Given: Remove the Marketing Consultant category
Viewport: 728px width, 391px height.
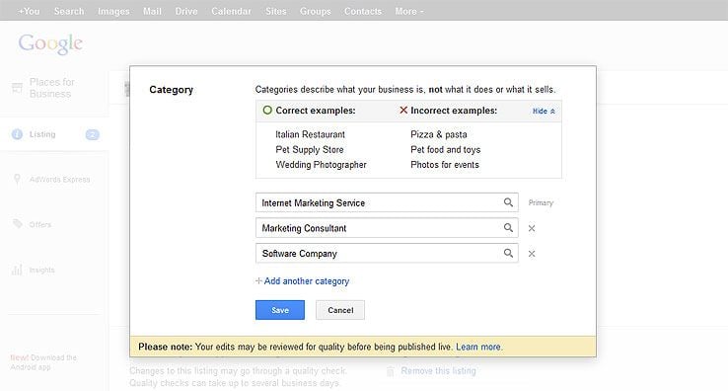Looking at the screenshot, I should [x=532, y=228].
